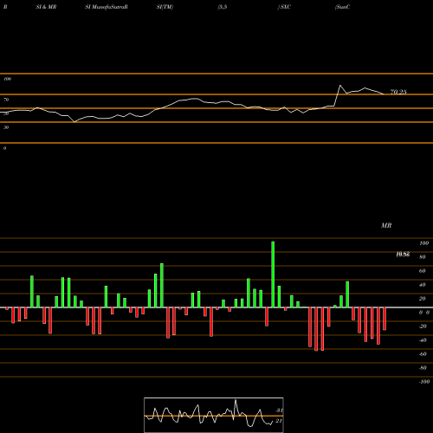This screenshot has height=433, width=433.
Task: Click the 0 label on RSI axis
Action: click(4, 148)
